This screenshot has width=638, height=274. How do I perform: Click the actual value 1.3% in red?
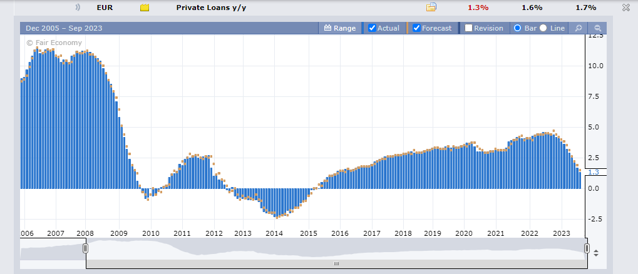(478, 8)
